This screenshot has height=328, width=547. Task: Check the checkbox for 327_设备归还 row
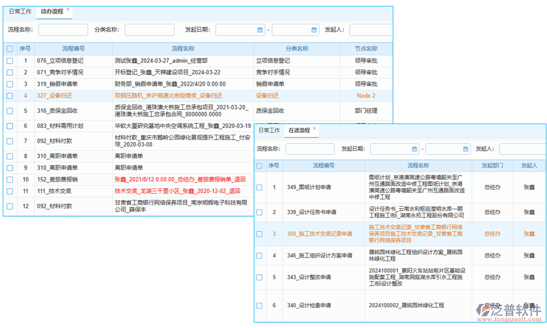point(9,96)
